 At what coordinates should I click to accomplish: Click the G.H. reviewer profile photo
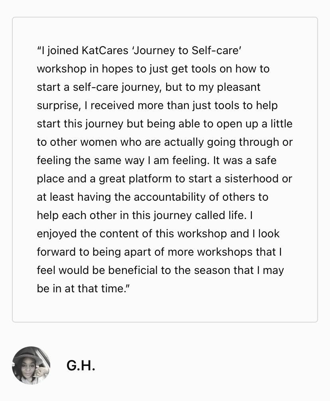point(31,365)
